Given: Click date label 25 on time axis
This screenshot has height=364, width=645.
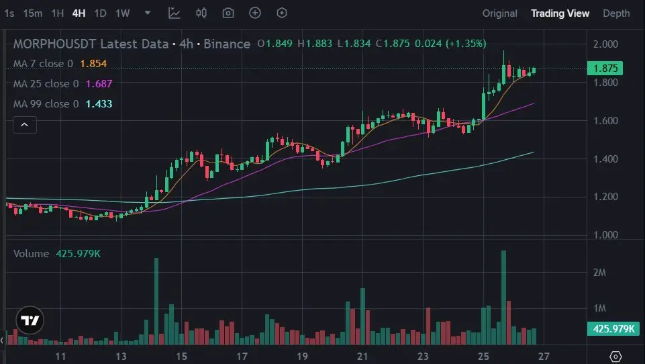Looking at the screenshot, I should [x=483, y=356].
